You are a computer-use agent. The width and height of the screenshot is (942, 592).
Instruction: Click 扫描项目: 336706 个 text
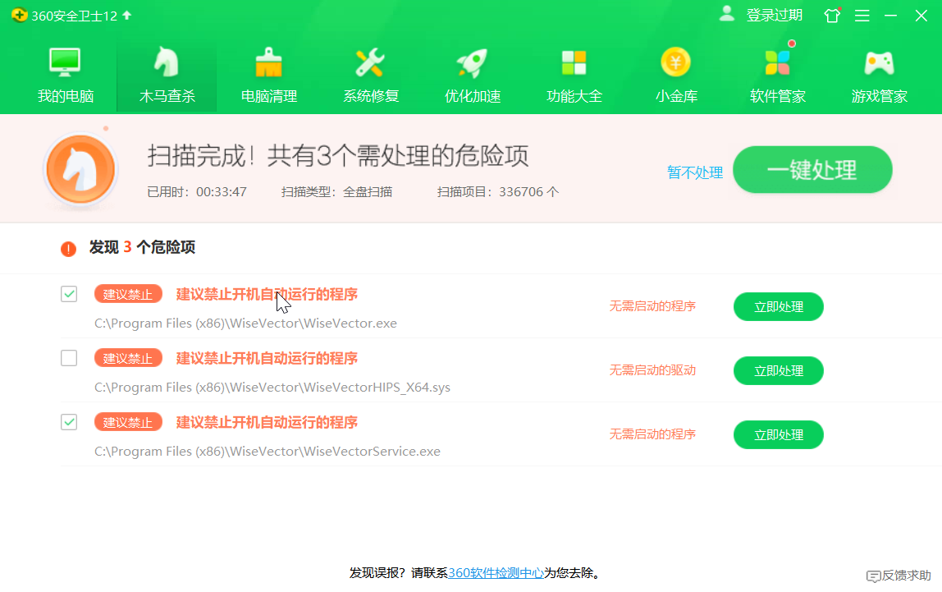498,192
